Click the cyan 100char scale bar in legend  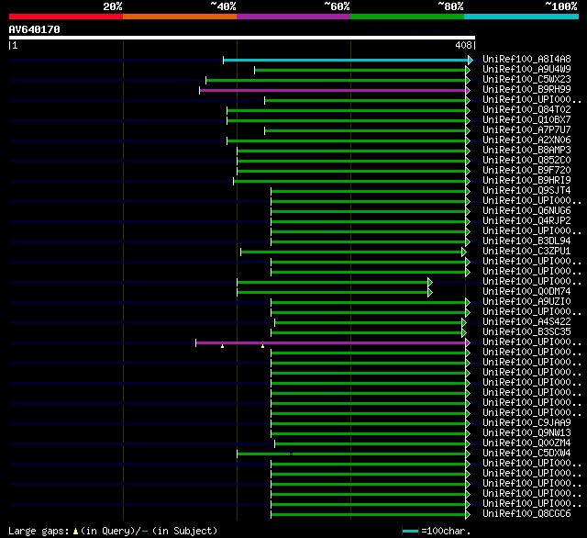click(410, 531)
